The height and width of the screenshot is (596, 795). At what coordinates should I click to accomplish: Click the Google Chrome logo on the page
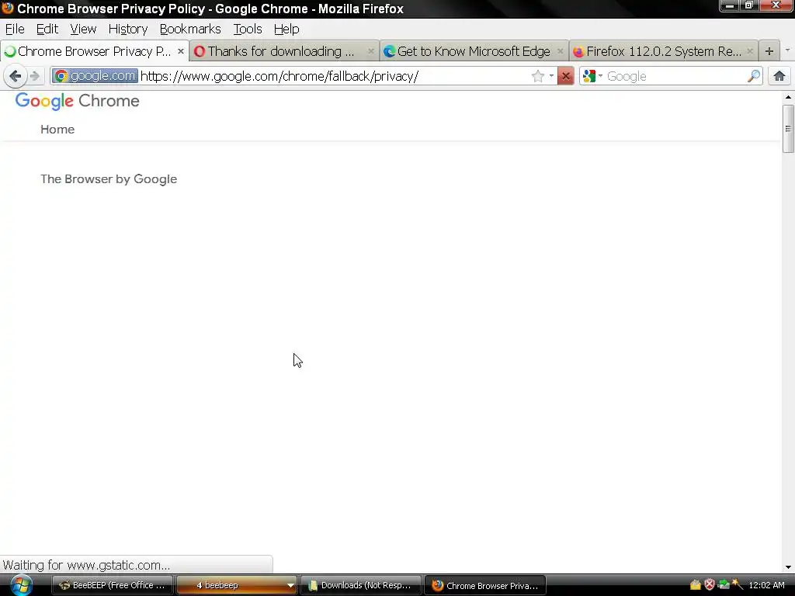click(x=77, y=101)
